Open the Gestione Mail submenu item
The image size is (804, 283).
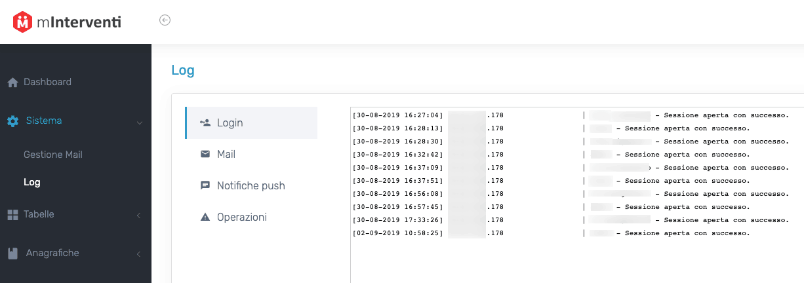tap(53, 155)
